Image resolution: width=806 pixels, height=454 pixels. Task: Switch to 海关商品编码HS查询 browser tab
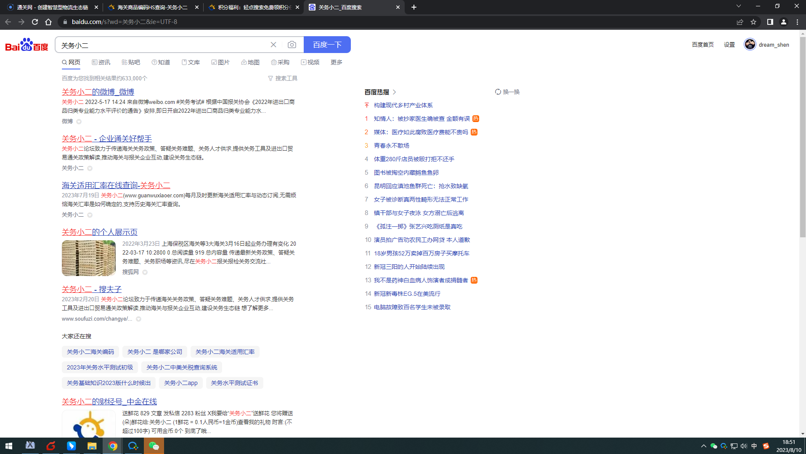(152, 7)
